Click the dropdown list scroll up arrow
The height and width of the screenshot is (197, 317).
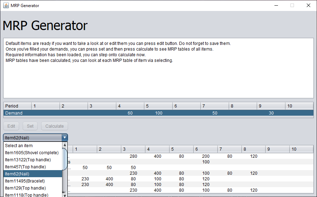[x=65, y=145]
